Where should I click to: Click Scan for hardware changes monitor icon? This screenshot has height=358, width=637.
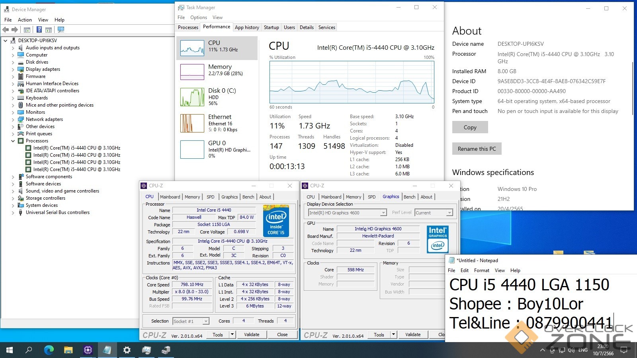click(61, 29)
